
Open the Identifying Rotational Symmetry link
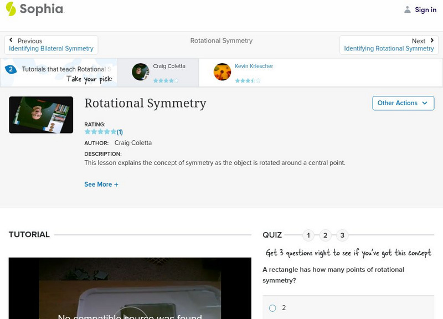point(389,49)
